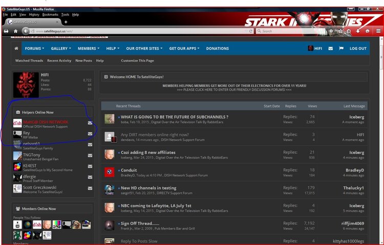This screenshot has height=245, width=384.
Task: Select the SatelliteGuys.US browser tab
Action: coord(32,22)
